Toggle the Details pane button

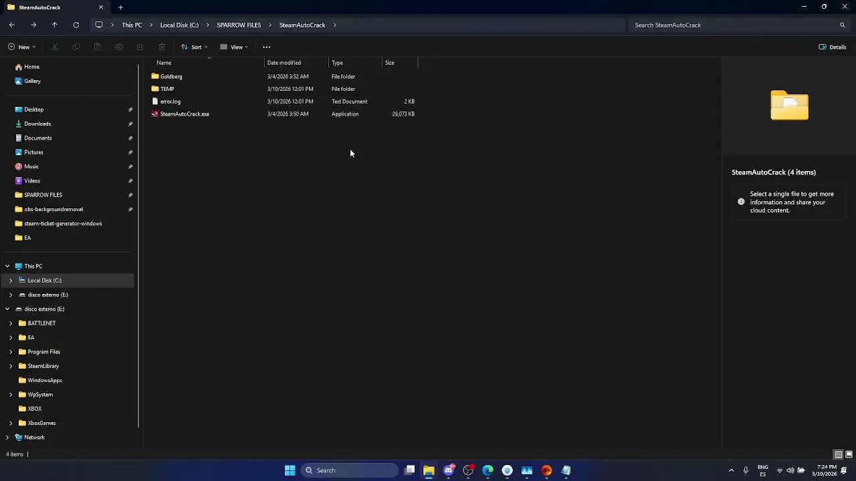(833, 47)
